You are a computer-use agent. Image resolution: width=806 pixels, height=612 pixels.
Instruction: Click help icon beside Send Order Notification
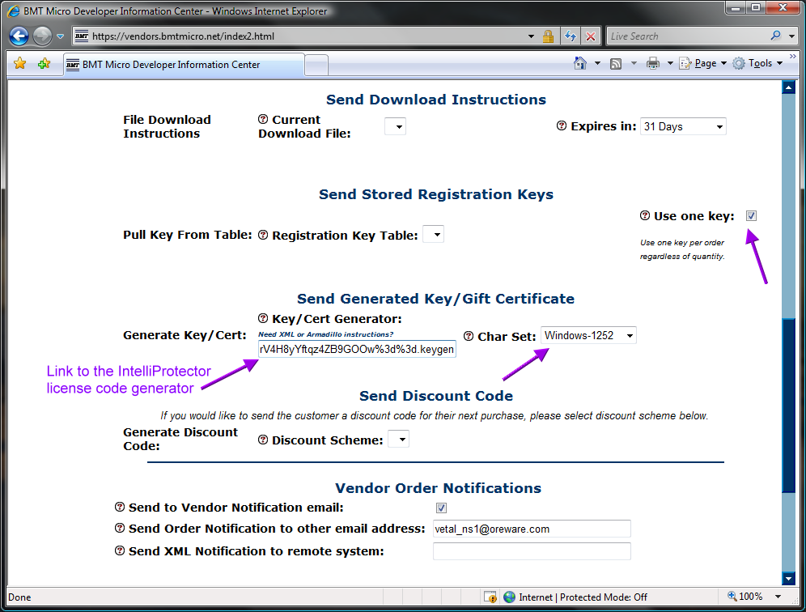tap(120, 528)
